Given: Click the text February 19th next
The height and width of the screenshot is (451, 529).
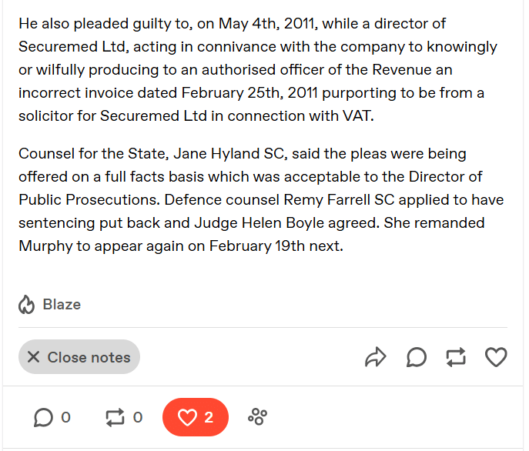Looking at the screenshot, I should (276, 246).
